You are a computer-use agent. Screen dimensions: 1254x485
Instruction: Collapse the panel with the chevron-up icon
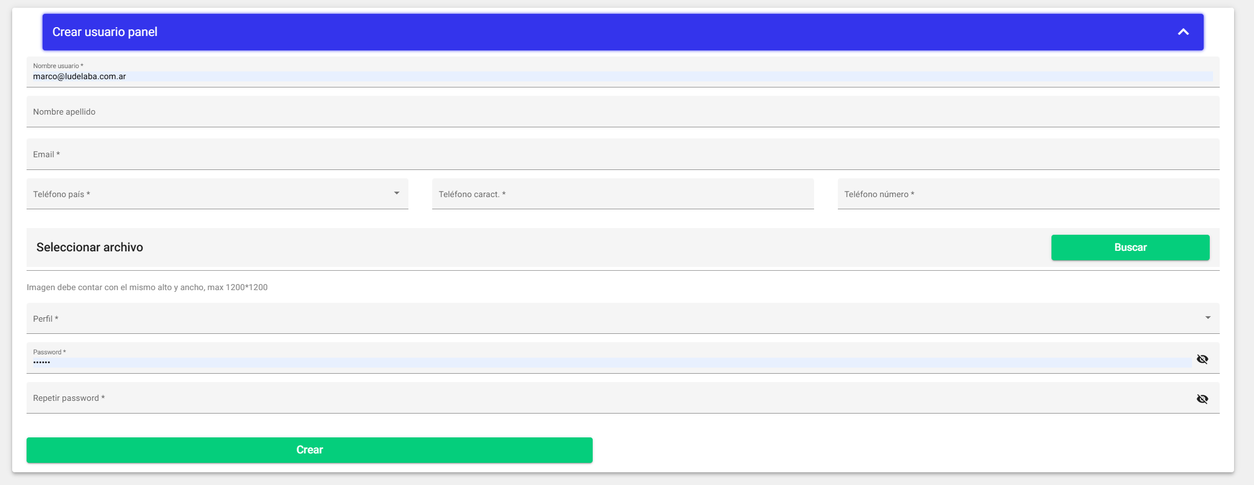click(x=1183, y=32)
